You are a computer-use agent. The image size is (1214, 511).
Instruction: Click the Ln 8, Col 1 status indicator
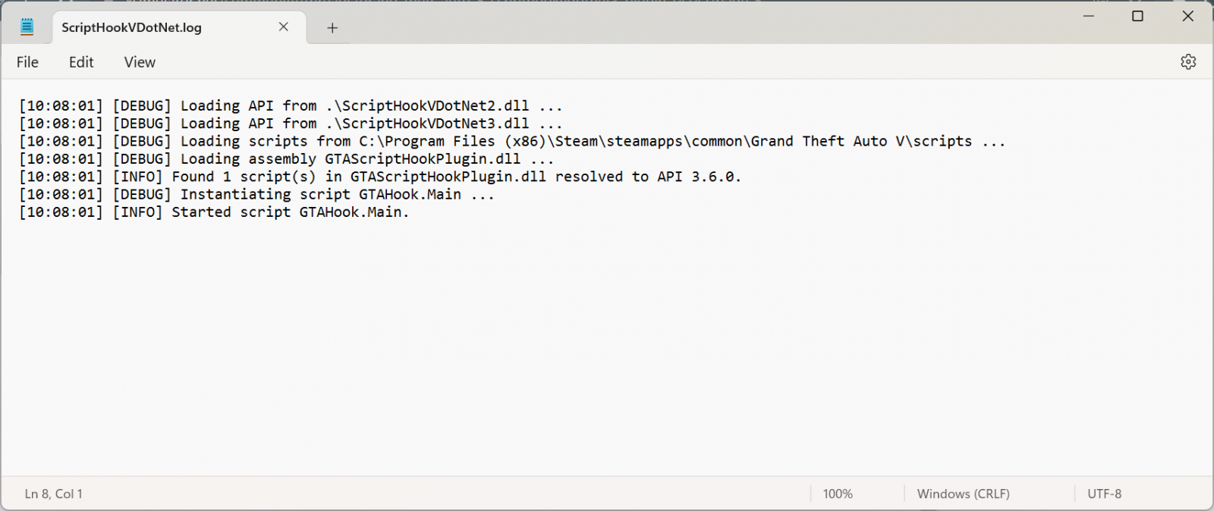tap(54, 494)
